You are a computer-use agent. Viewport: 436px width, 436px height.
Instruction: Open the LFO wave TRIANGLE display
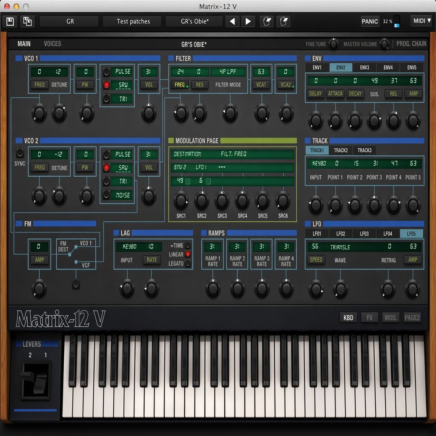340,247
